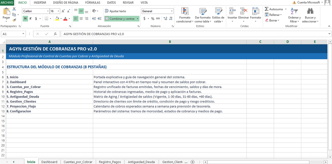This screenshot has height=164, width=332.
Task: Open the Cuentas_por_Cobrar sheet tab
Action: tap(78, 162)
